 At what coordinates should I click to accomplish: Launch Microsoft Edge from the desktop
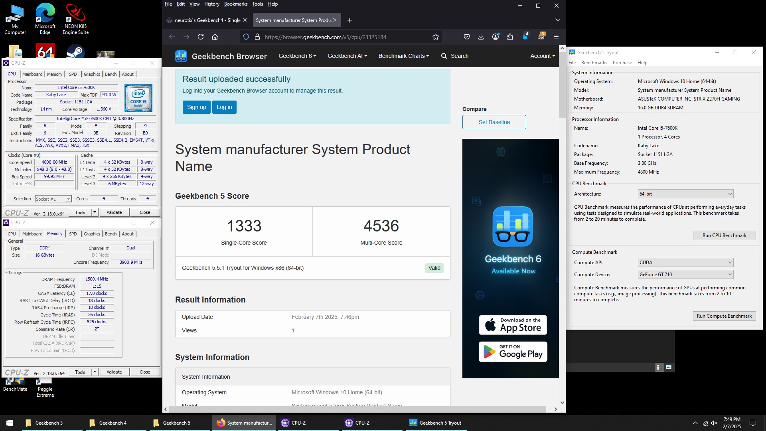45,19
